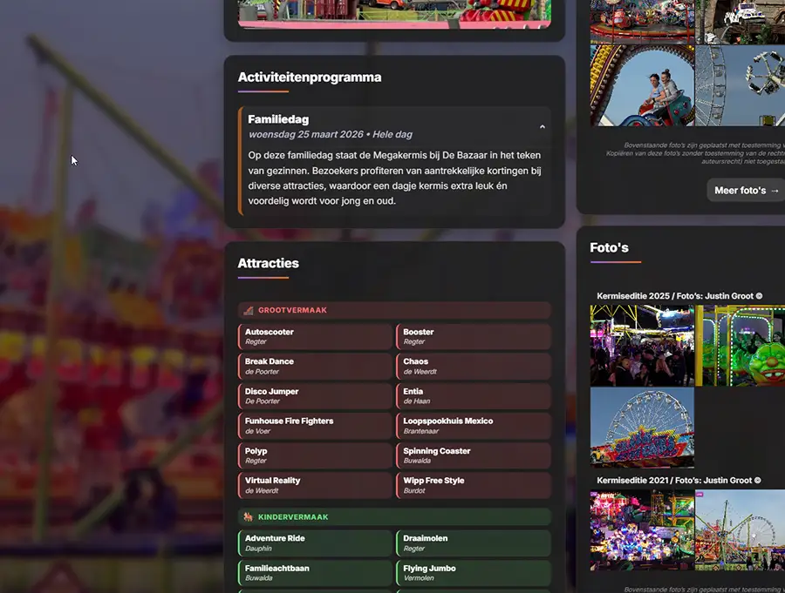
Task: Open the Booster attraction entry
Action: pyautogui.click(x=473, y=336)
